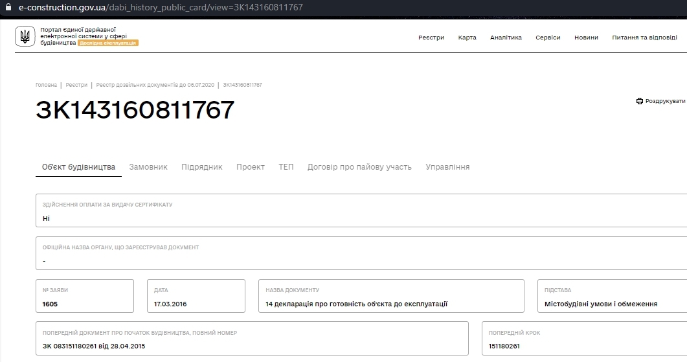Open the Реєстр дозвільних документів до 06.07.2020 breadcrumb
The width and height of the screenshot is (687, 362).
click(155, 85)
